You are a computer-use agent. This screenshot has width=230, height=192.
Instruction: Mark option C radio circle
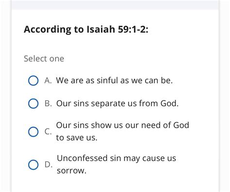(x=33, y=131)
